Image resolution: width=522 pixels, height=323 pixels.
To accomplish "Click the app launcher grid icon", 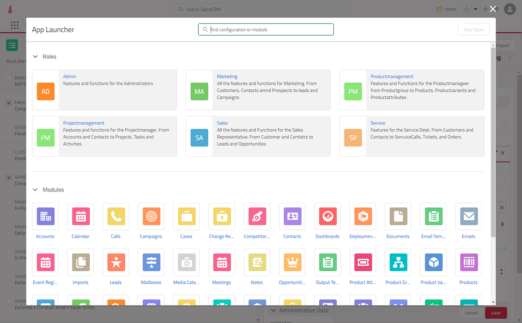I will click(x=15, y=25).
